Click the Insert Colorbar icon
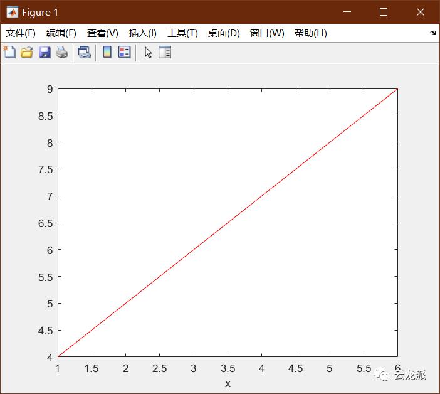Screen dimensions: 440x394 pos(107,52)
